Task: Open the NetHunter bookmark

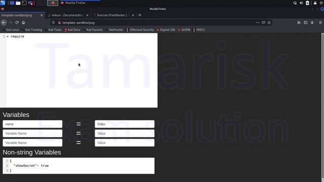Action: click(x=114, y=30)
